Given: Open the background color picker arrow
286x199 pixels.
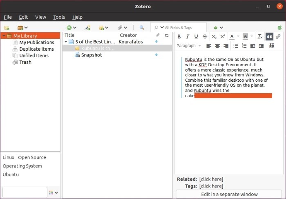Looking at the screenshot, I should 252,36.
